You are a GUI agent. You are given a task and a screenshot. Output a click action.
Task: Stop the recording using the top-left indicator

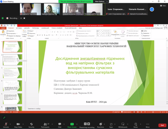(x=24, y=18)
